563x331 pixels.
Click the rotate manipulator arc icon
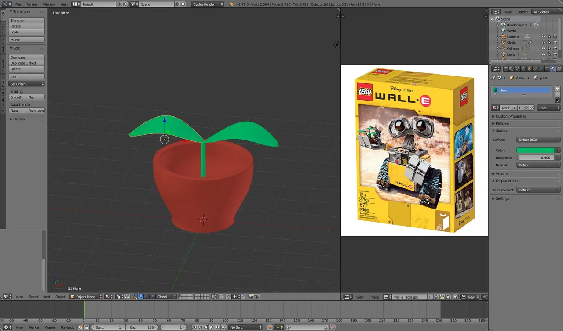coord(146,297)
